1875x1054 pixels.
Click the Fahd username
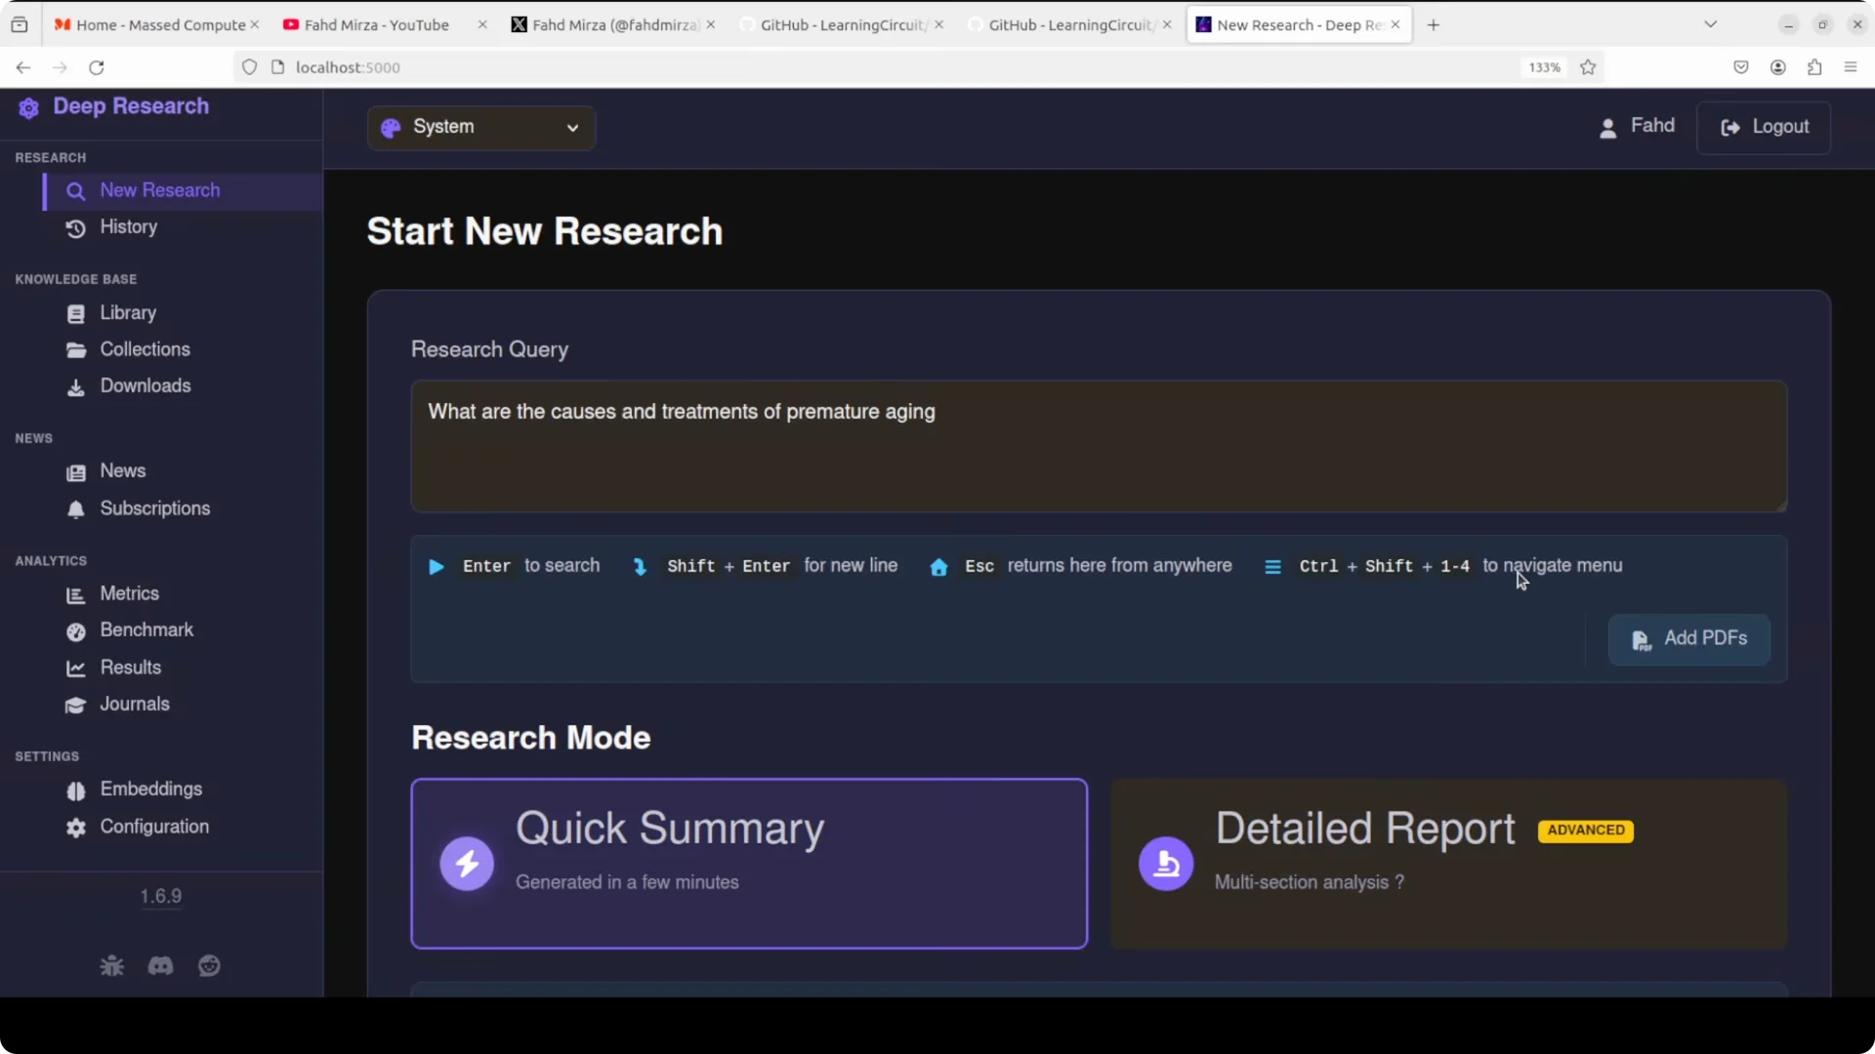click(x=1652, y=126)
